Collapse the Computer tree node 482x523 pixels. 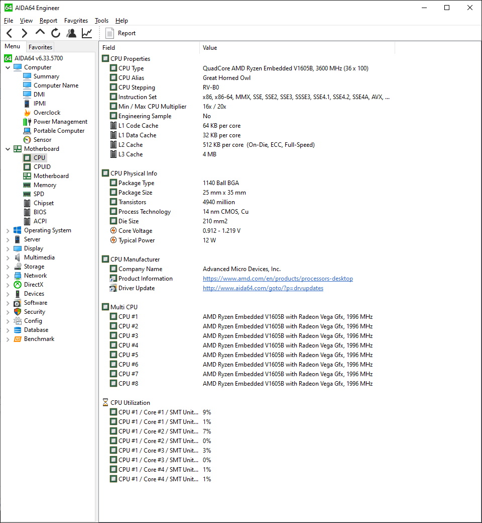pos(8,67)
